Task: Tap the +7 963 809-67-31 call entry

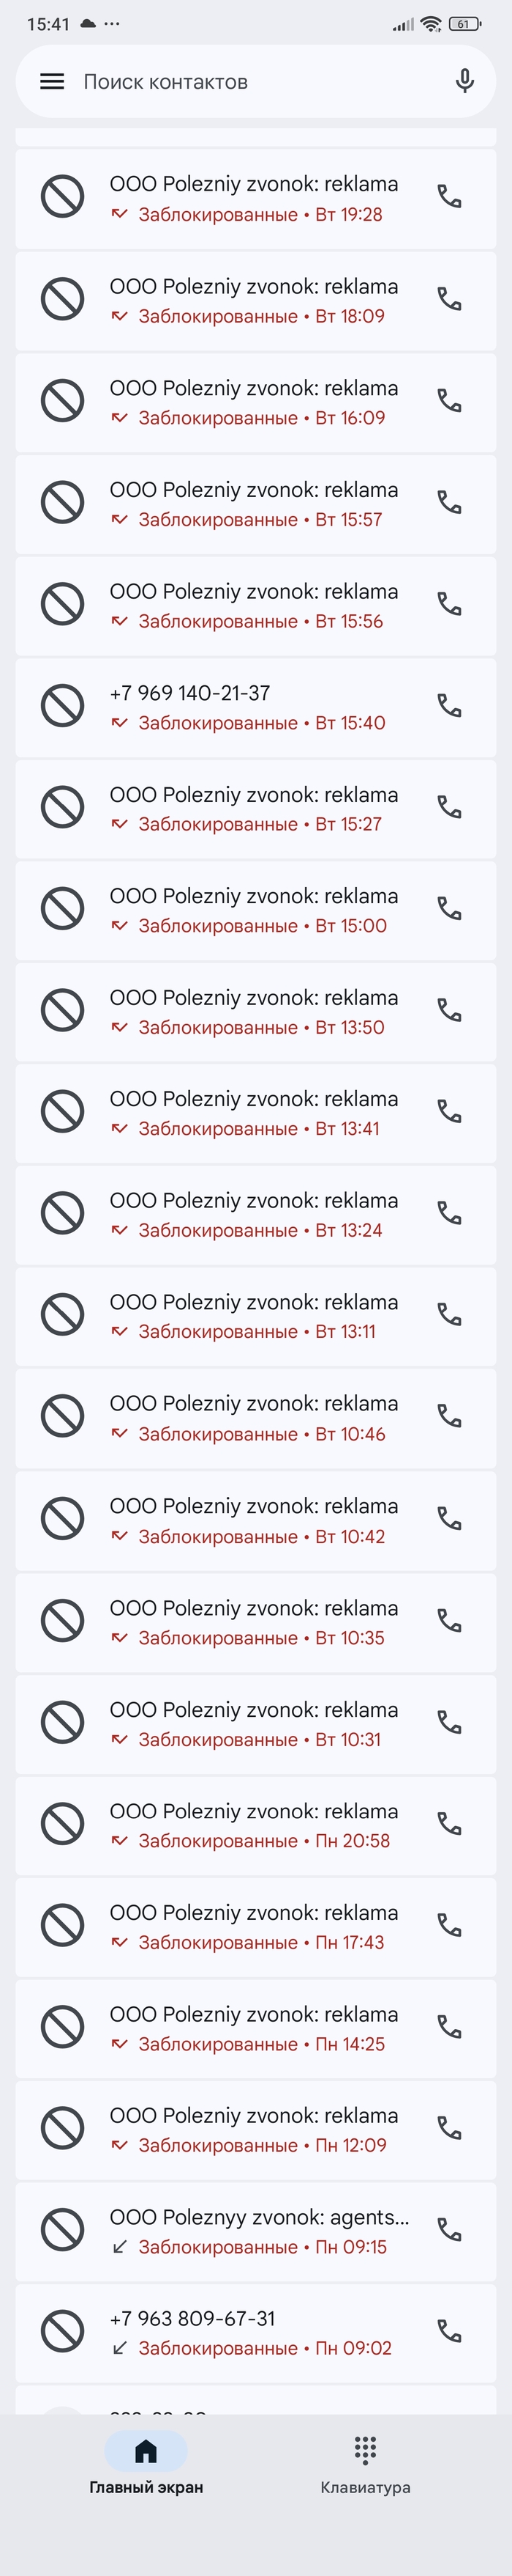Action: coord(249,2332)
